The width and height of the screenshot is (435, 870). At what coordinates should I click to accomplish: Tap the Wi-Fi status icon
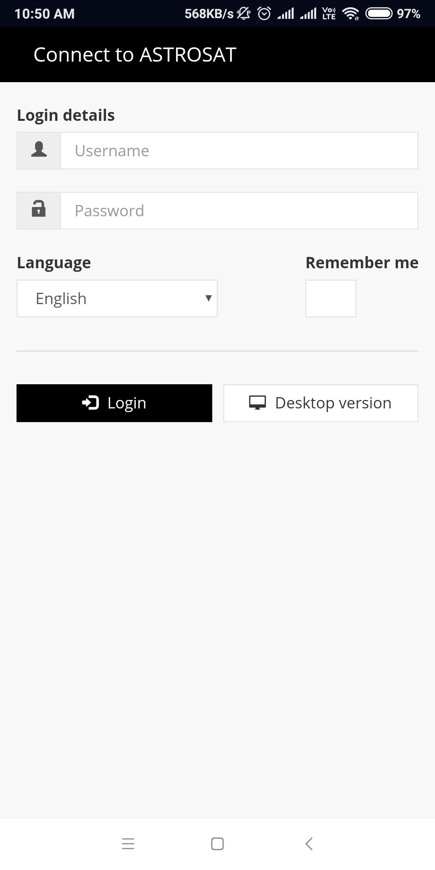click(350, 14)
